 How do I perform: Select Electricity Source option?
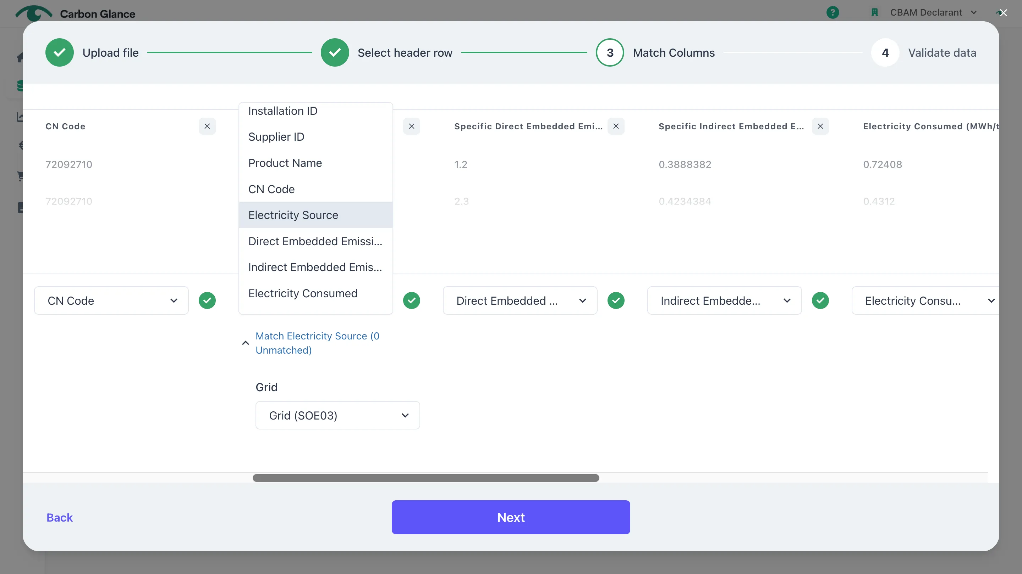316,215
